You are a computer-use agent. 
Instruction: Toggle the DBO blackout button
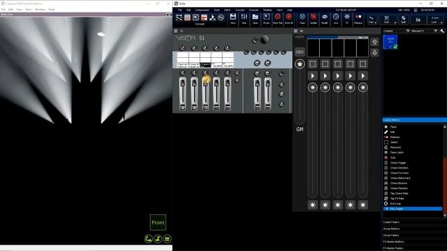pos(300,52)
